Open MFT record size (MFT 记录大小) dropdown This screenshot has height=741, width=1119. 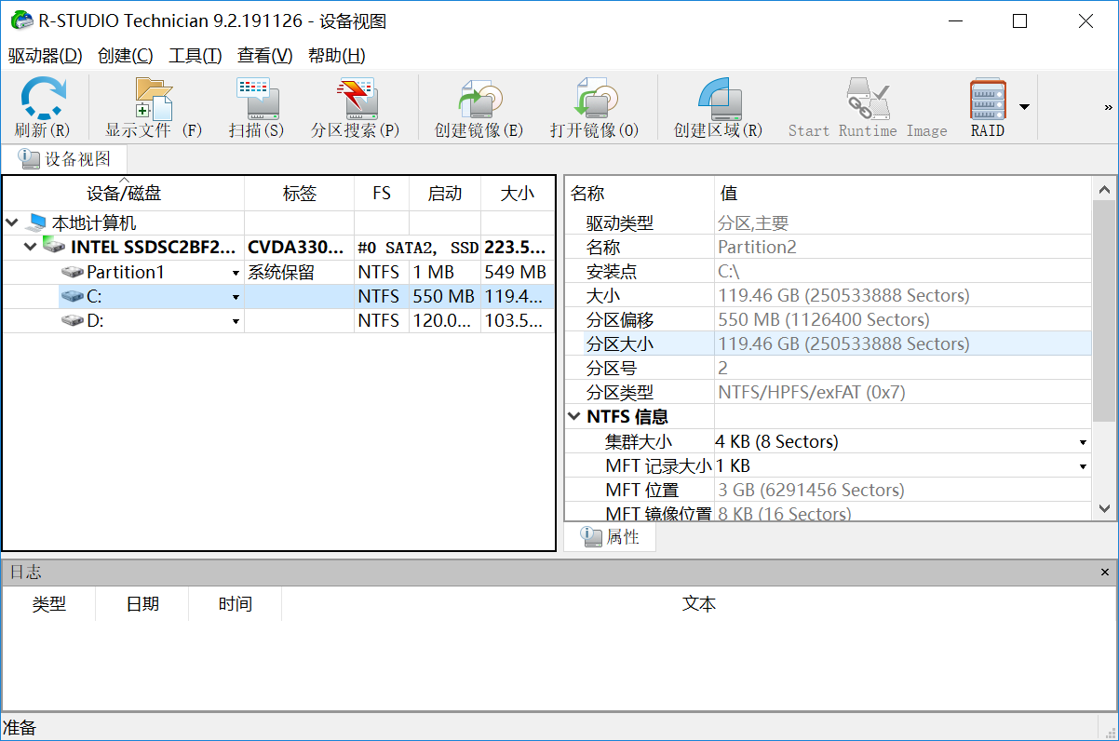1083,466
